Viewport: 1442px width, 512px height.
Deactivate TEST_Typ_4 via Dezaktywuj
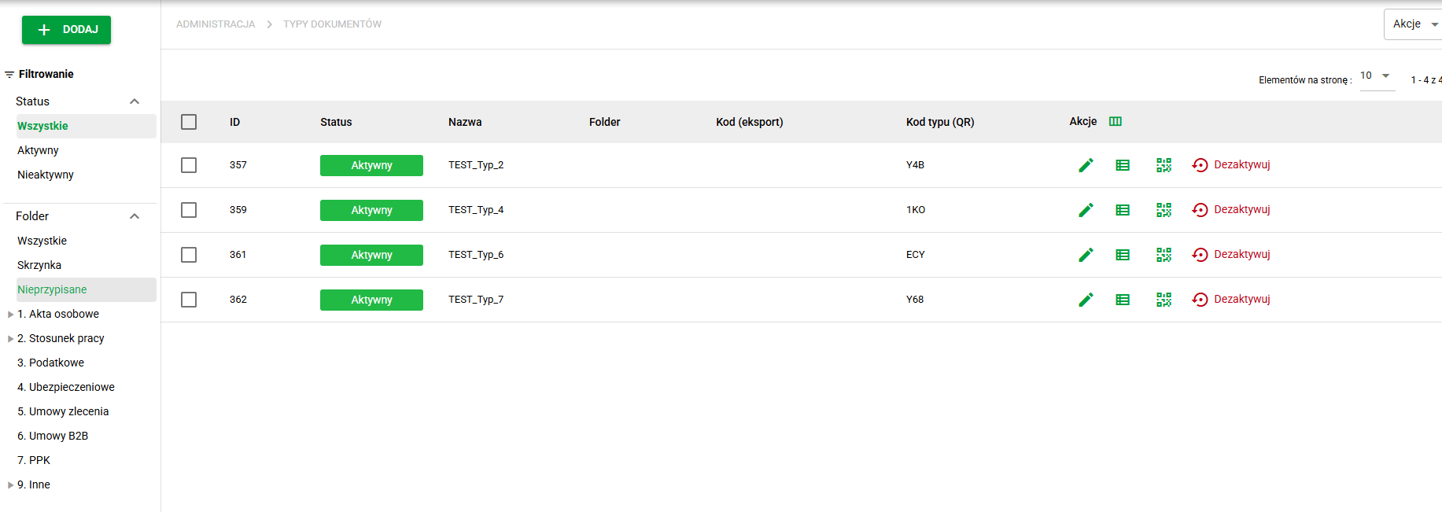coord(1231,210)
